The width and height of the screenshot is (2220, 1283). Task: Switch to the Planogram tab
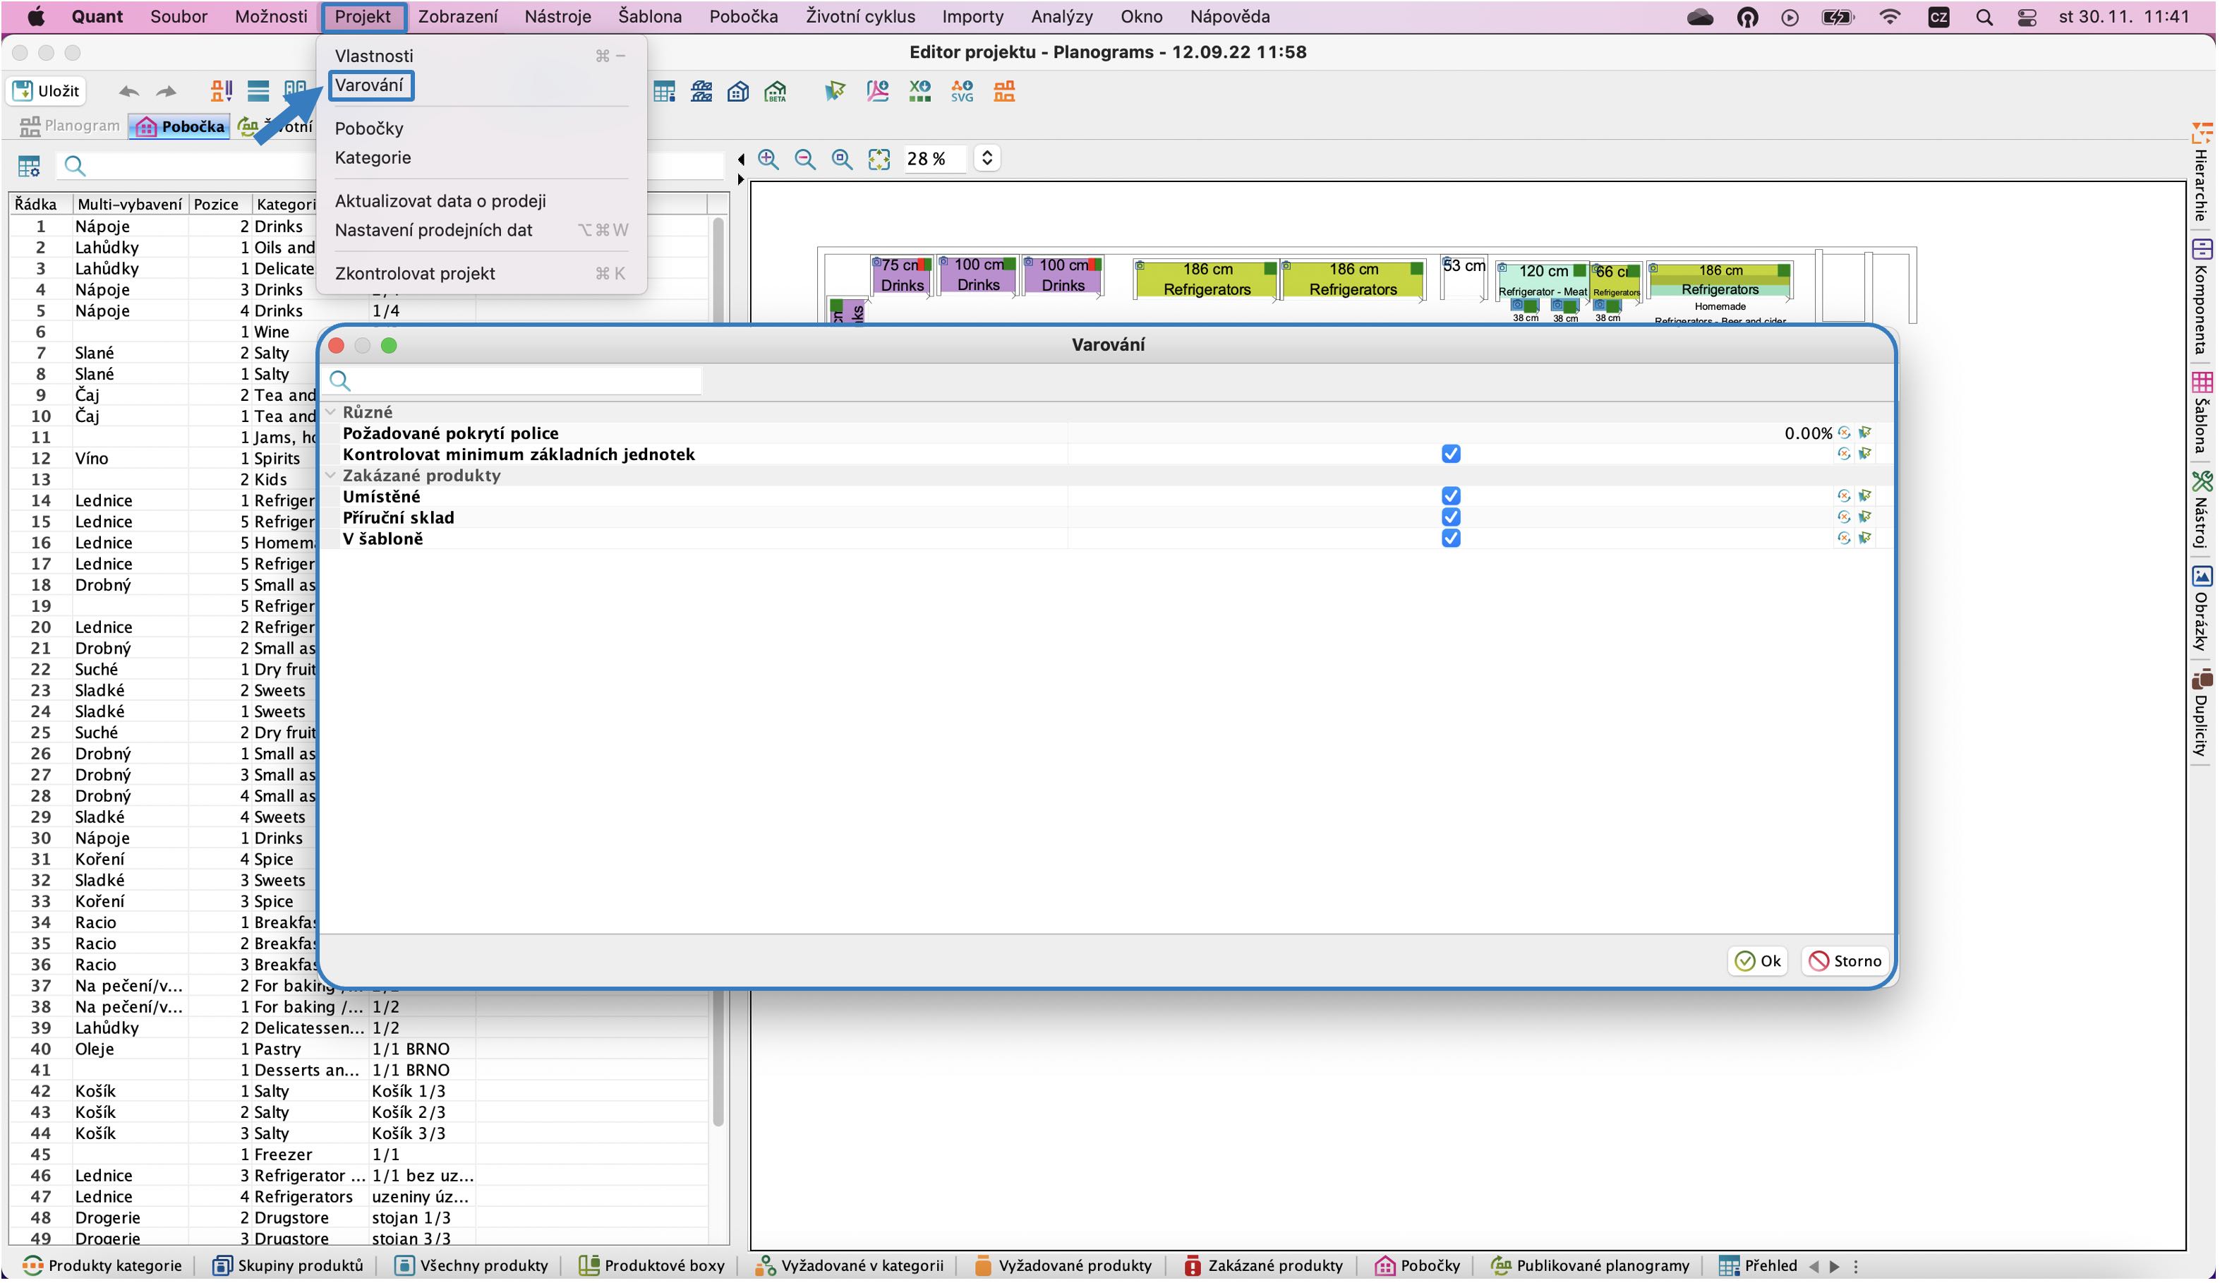pos(70,126)
